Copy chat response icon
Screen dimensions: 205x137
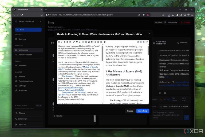[x=165, y=93]
